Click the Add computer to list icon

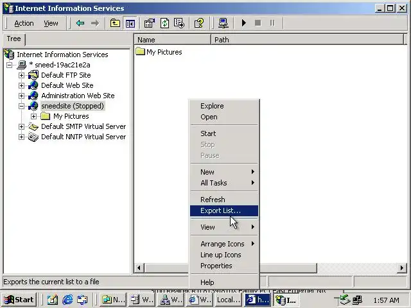click(x=223, y=23)
